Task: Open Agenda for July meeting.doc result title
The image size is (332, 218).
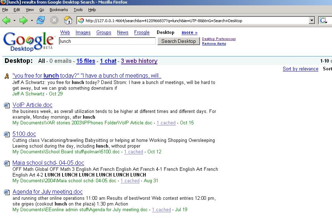Action: coord(47,192)
